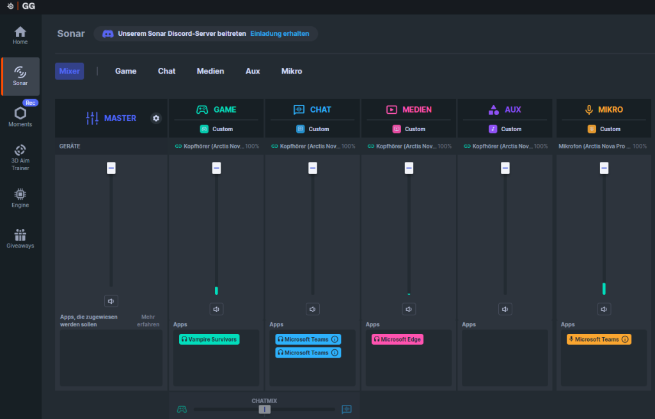Select the Vampire Survivors app chip
The image size is (655, 419).
[209, 340]
